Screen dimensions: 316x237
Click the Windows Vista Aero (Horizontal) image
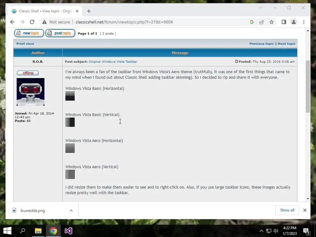[70, 148]
